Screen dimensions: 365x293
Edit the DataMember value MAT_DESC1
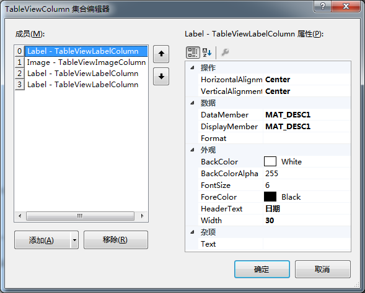click(x=307, y=115)
